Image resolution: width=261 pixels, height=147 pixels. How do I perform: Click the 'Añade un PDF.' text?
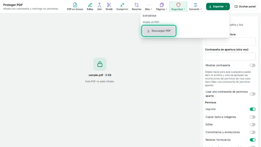151,22
